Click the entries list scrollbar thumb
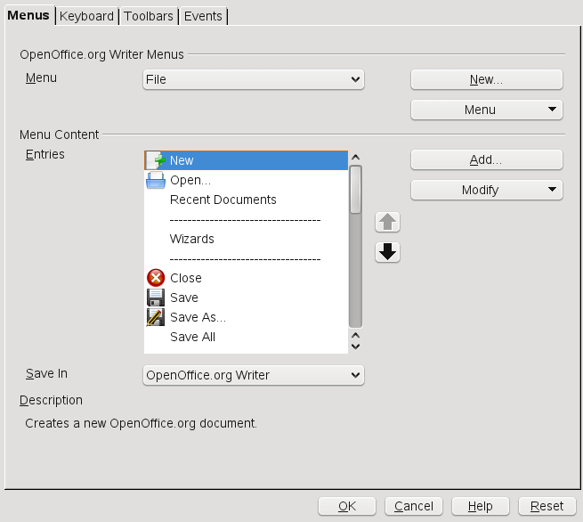Viewport: 583px width, 522px height. [355, 190]
